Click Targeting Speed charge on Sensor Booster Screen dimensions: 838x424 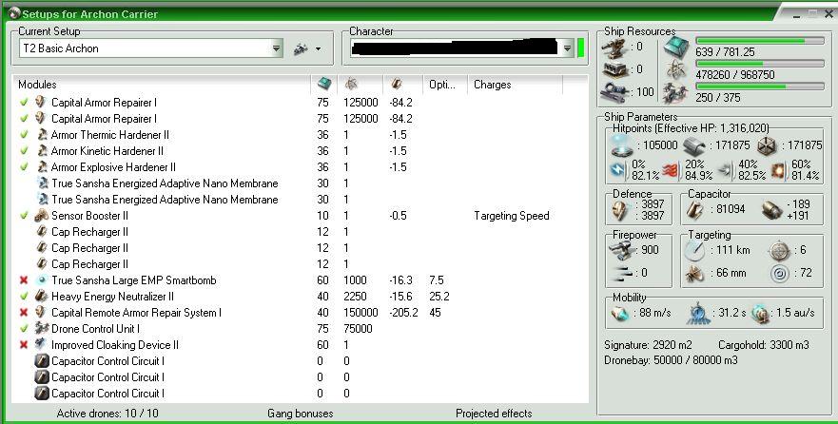tap(512, 216)
